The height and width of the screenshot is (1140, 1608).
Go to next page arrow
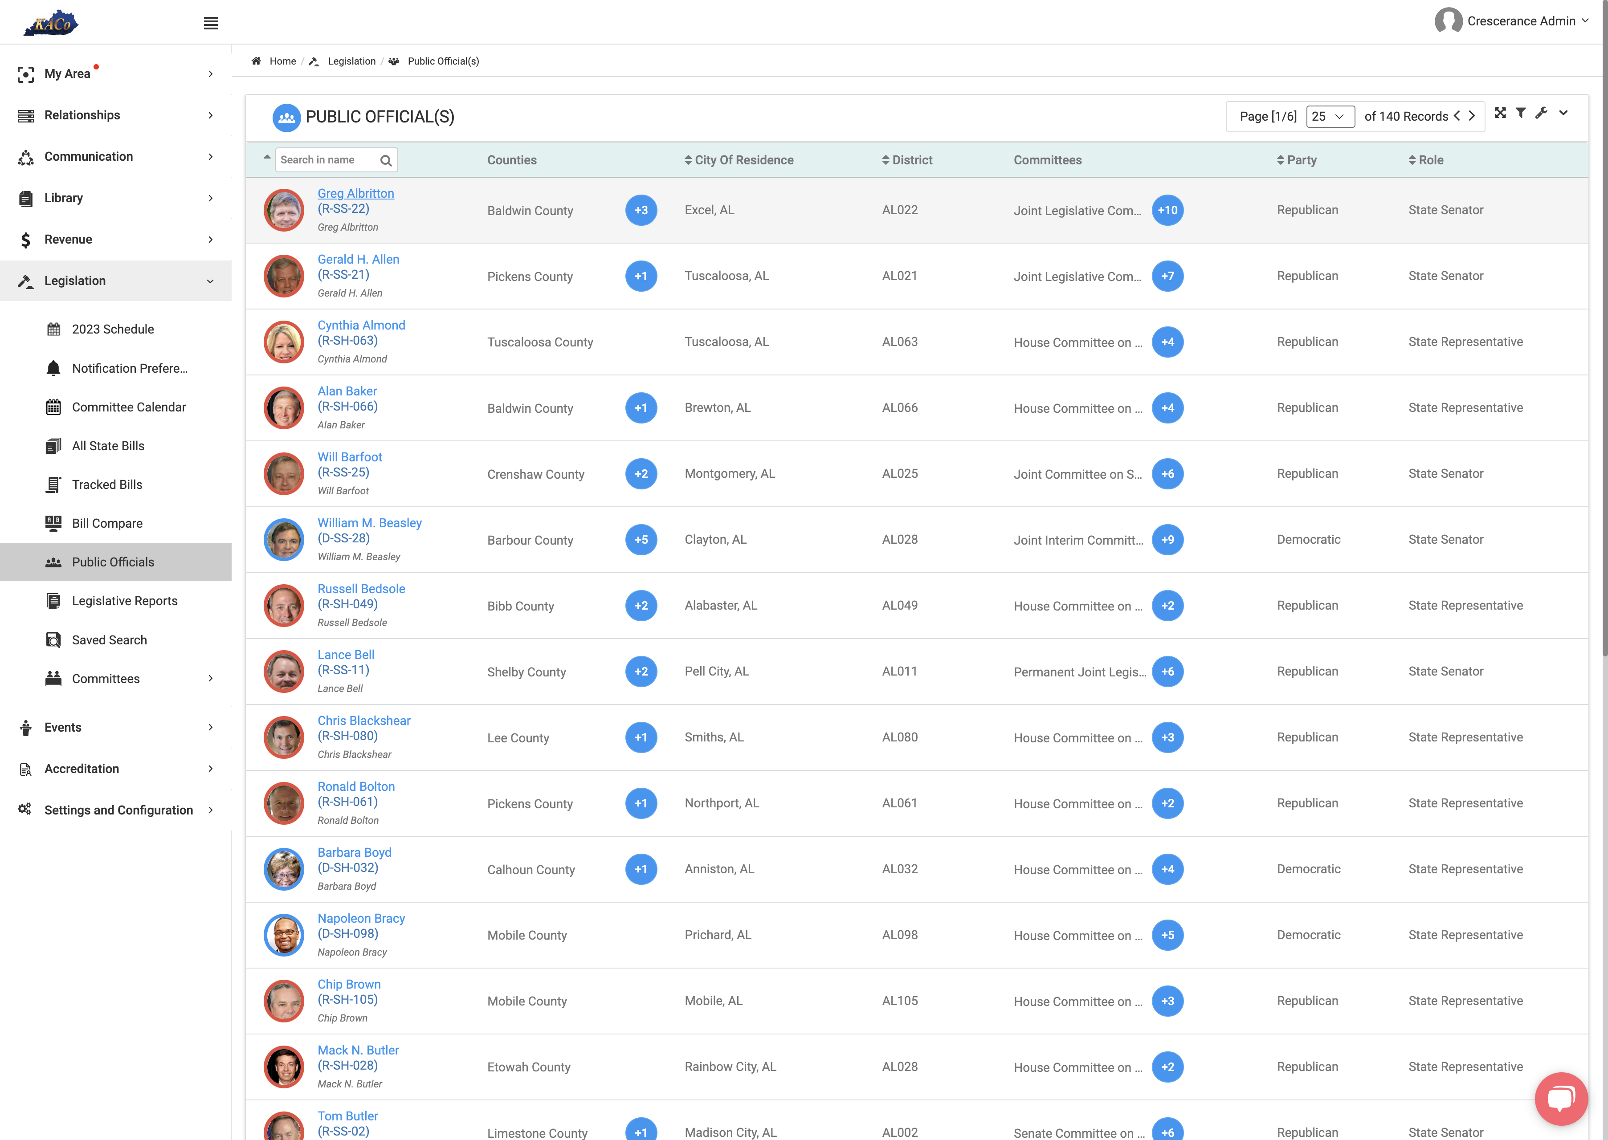1473,116
